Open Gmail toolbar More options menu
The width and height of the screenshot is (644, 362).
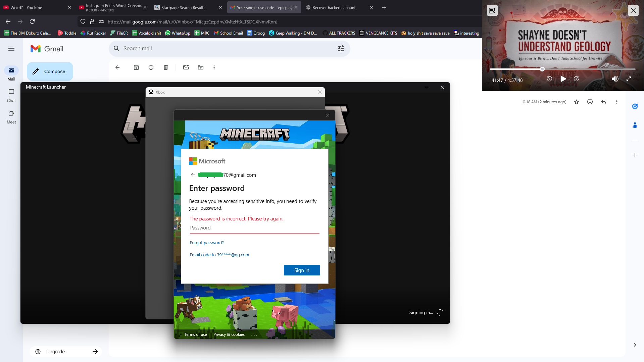214,67
